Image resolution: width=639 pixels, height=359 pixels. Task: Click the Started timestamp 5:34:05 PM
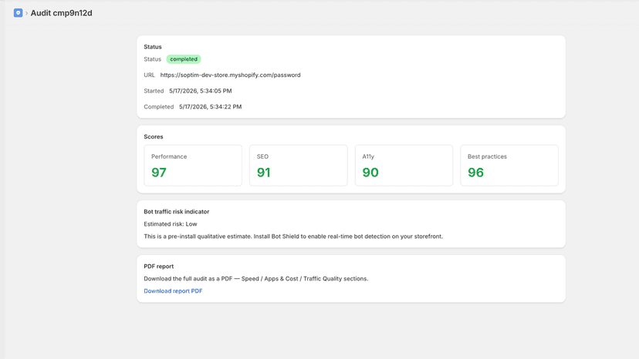pyautogui.click(x=201, y=91)
